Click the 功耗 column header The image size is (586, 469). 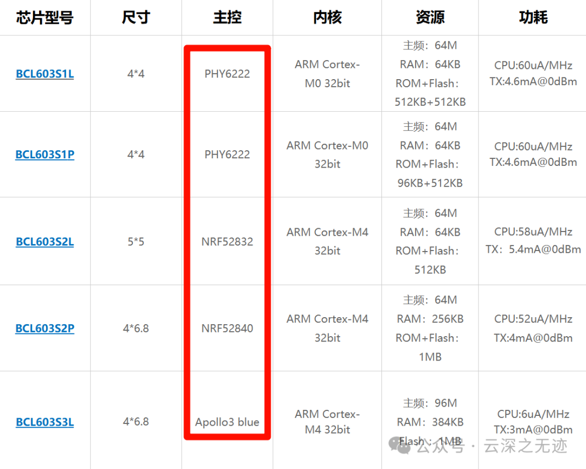point(533,17)
